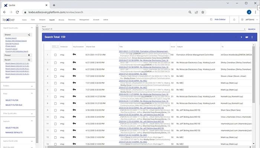
Task: Open the Select dropdown in the table header
Action: [55, 46]
